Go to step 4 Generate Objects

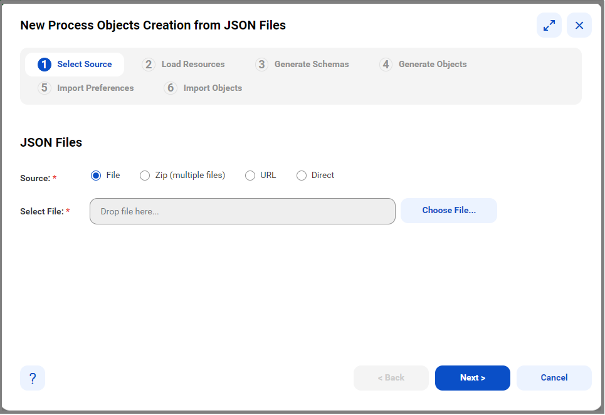pyautogui.click(x=423, y=65)
